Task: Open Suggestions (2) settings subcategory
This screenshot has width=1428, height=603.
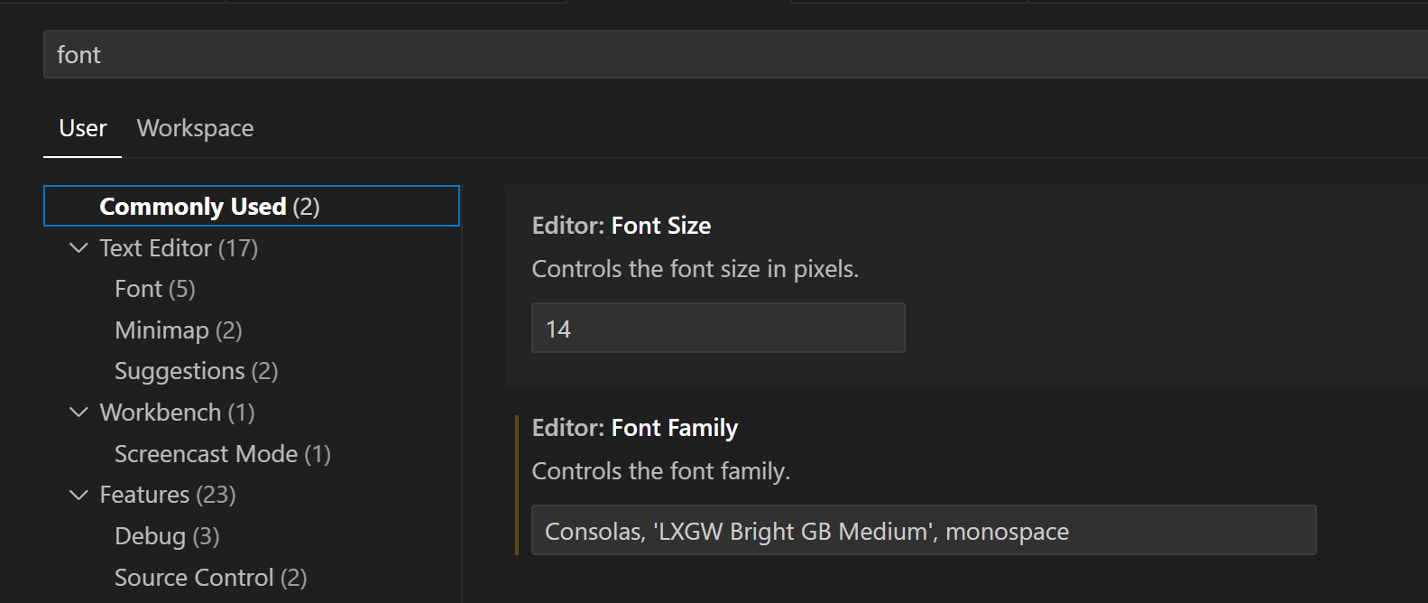Action: pos(196,371)
